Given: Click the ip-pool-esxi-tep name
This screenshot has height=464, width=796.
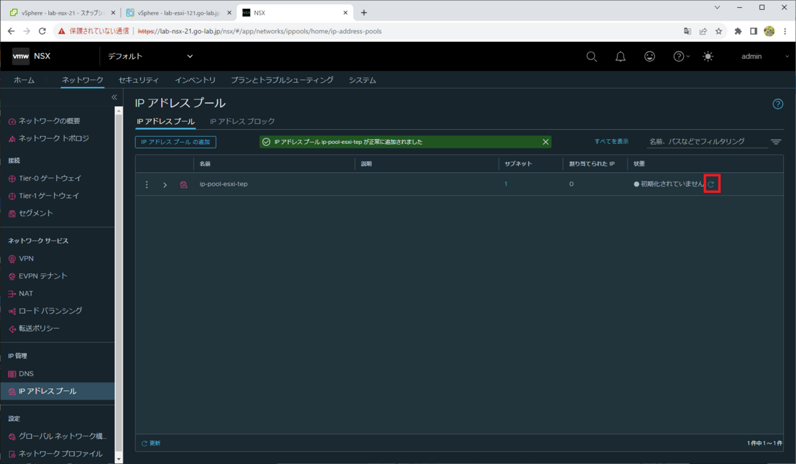Looking at the screenshot, I should tap(224, 184).
